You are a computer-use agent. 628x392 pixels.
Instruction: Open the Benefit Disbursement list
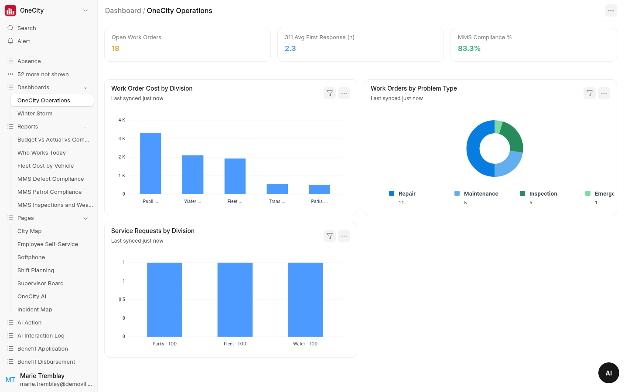pos(48,362)
